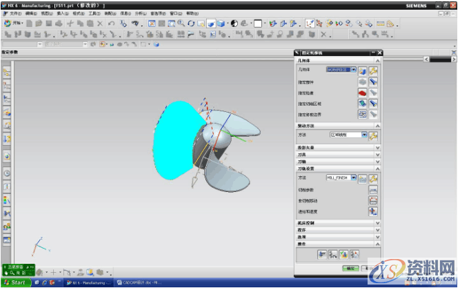The height and width of the screenshot is (288, 460).
Task: Open 切削参数 cutting parameters icon
Action: [373, 189]
